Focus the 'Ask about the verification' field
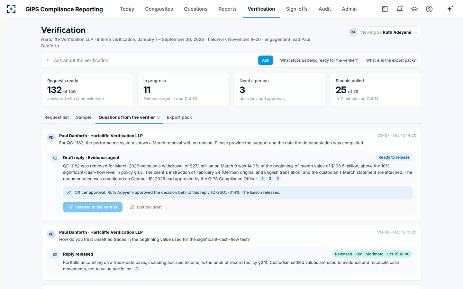 pyautogui.click(x=154, y=60)
